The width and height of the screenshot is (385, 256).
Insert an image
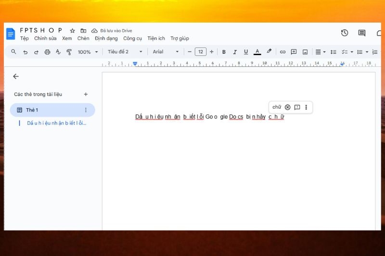pyautogui.click(x=305, y=52)
